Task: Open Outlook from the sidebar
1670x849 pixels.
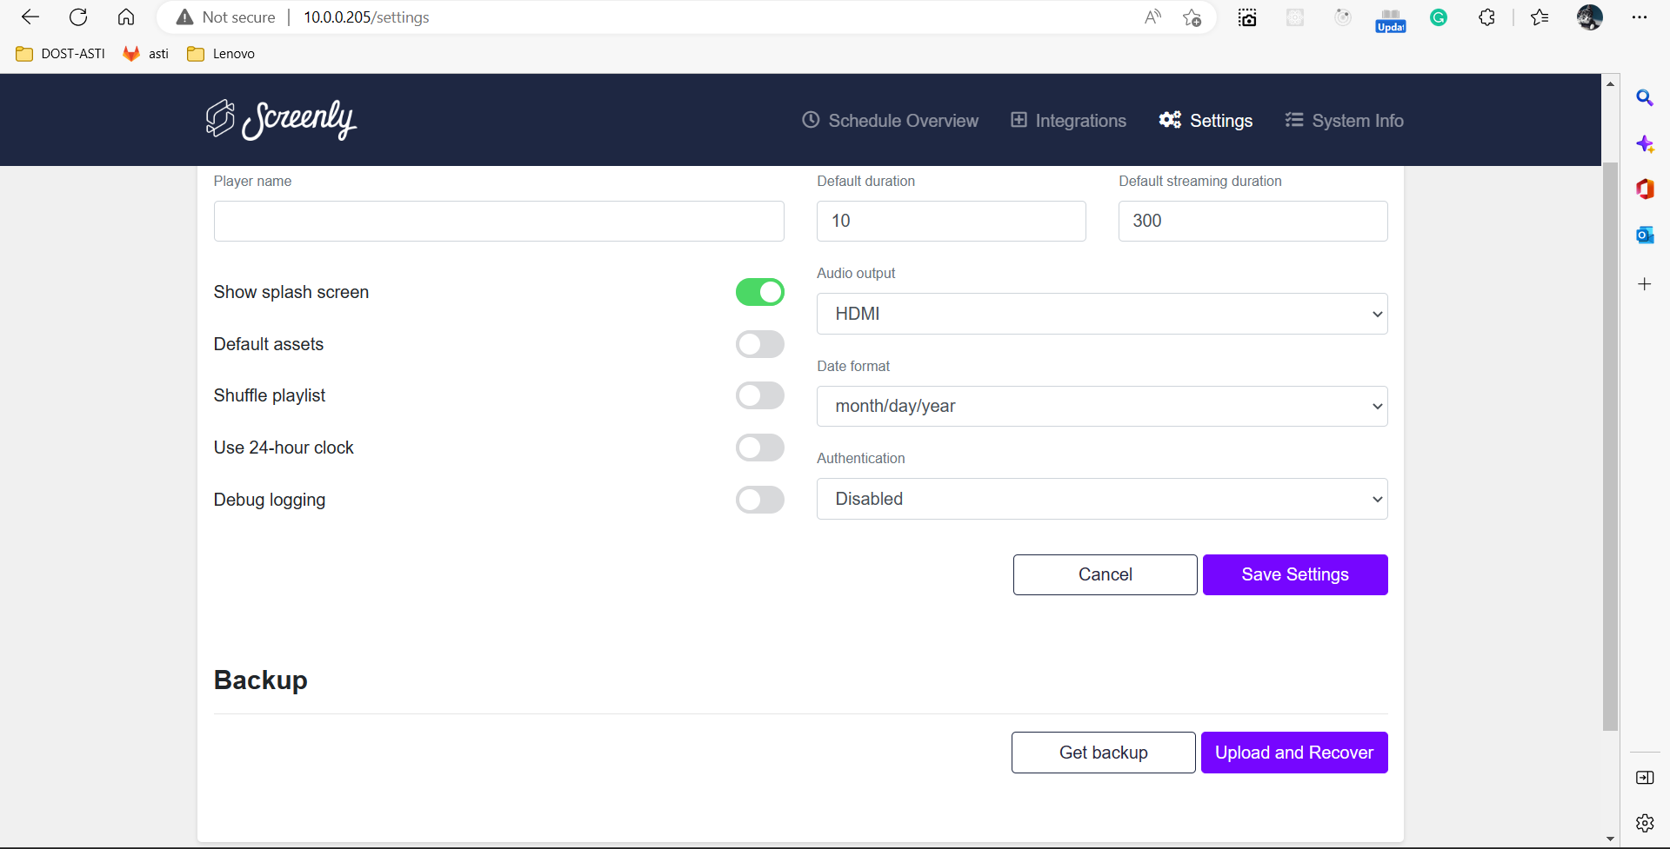Action: coord(1646,235)
